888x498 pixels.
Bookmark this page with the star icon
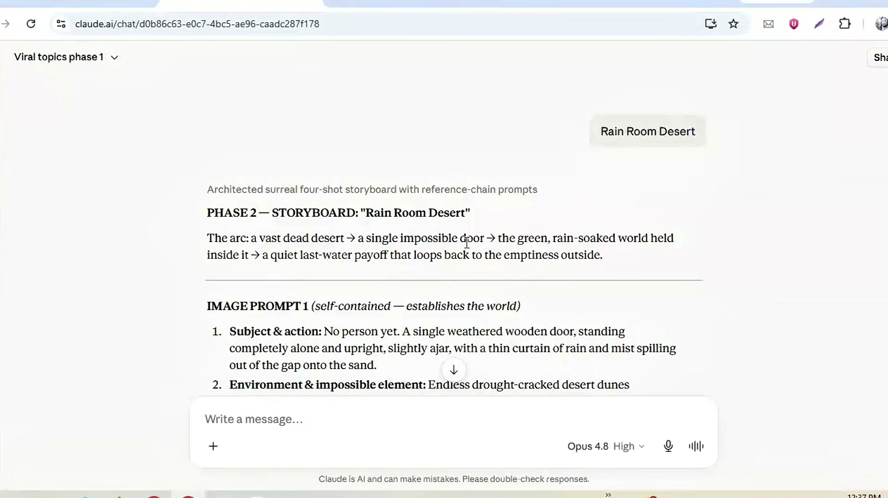[x=734, y=24]
